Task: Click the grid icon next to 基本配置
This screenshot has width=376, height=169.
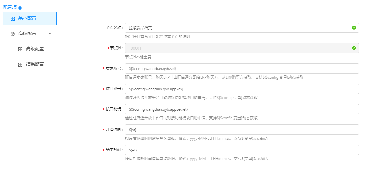Action: (x=13, y=19)
